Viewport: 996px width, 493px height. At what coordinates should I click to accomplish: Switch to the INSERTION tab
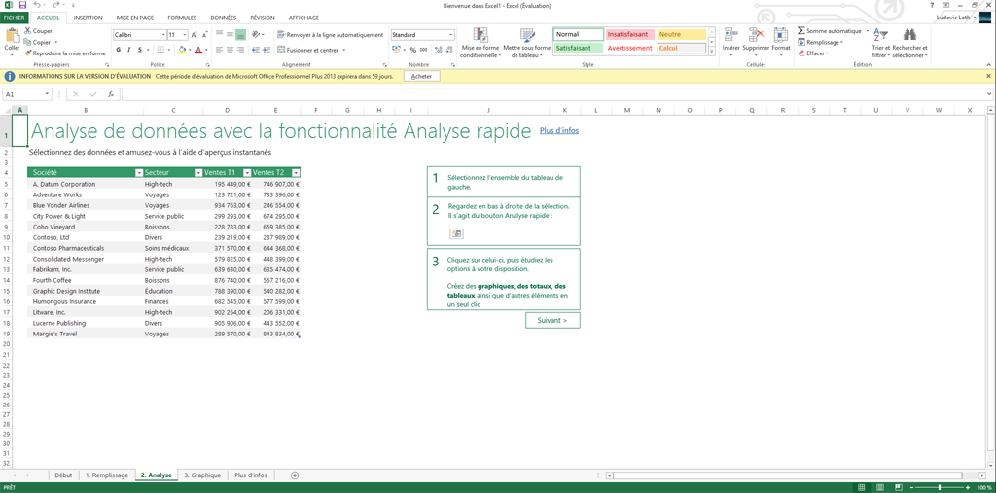(88, 18)
